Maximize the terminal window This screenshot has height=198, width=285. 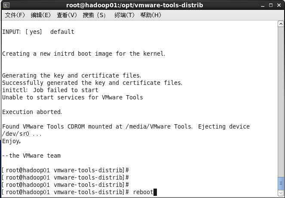click(271, 5)
